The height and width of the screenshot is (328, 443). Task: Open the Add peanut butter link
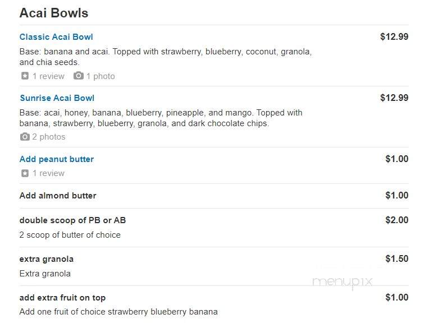coord(57,159)
